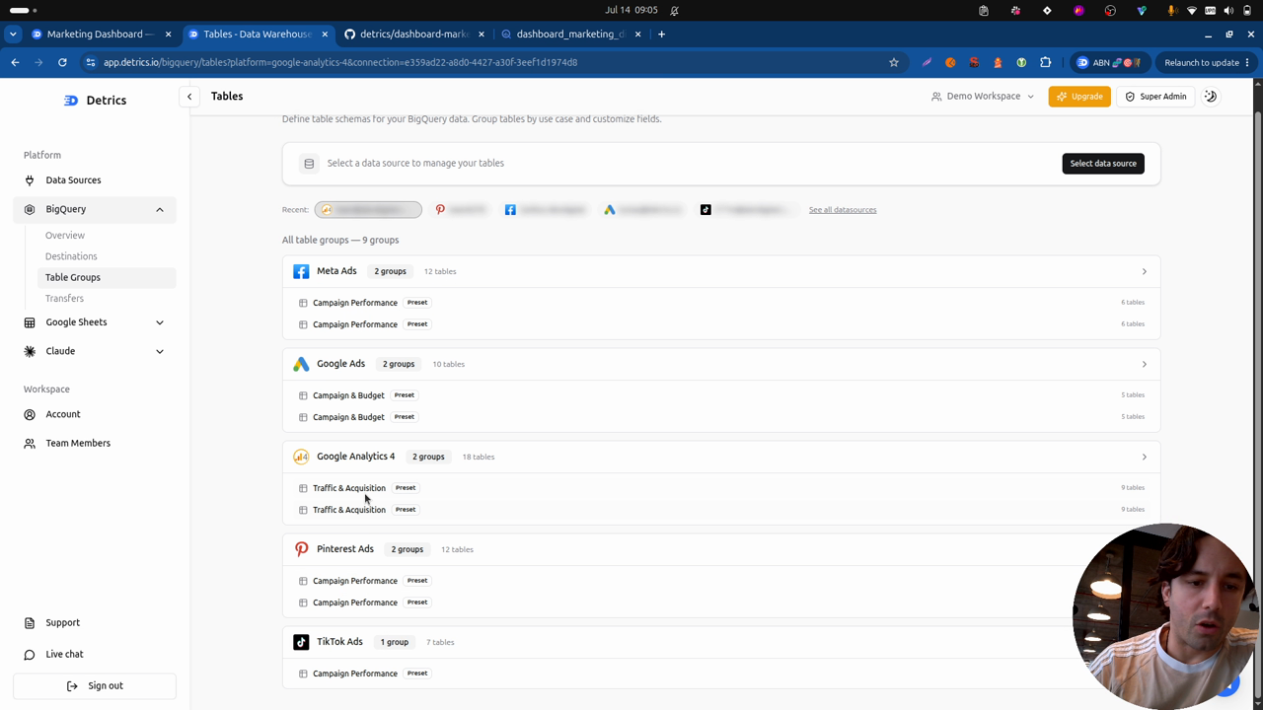Expand the Claude sidebar section
Viewport: 1263px width, 710px height.
tap(159, 351)
